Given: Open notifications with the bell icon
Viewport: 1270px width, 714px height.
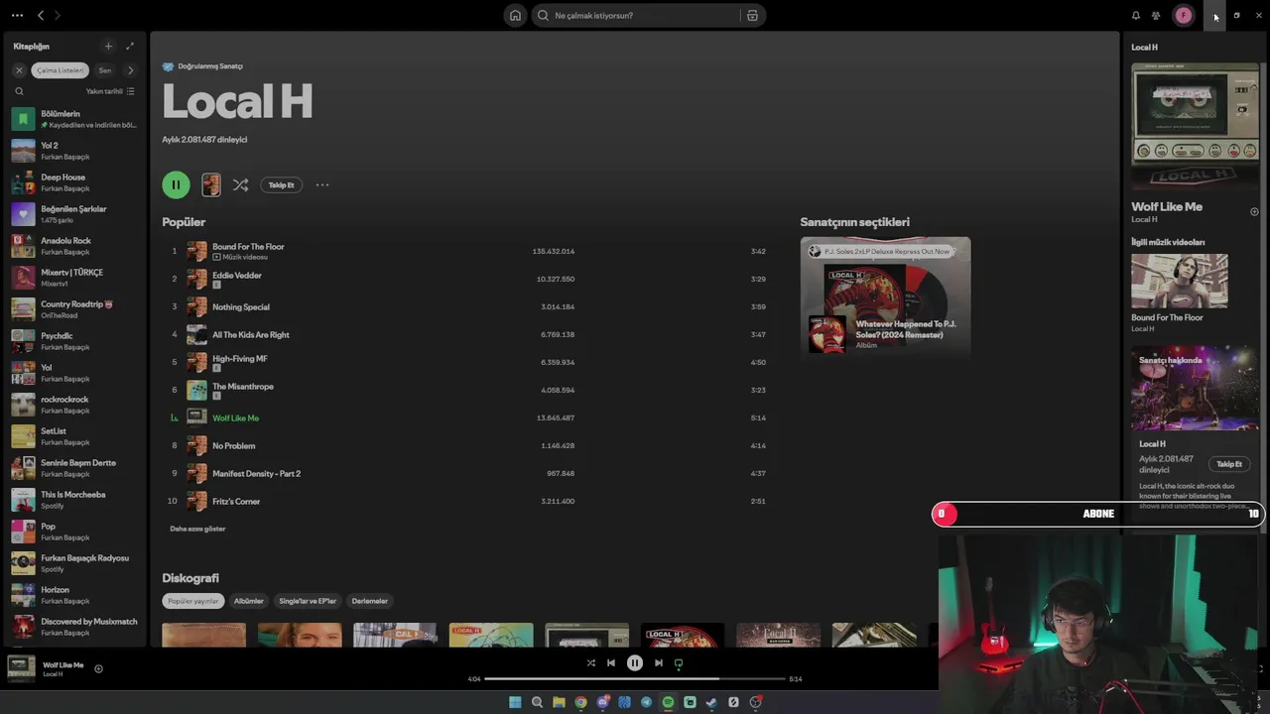Looking at the screenshot, I should click(1136, 15).
